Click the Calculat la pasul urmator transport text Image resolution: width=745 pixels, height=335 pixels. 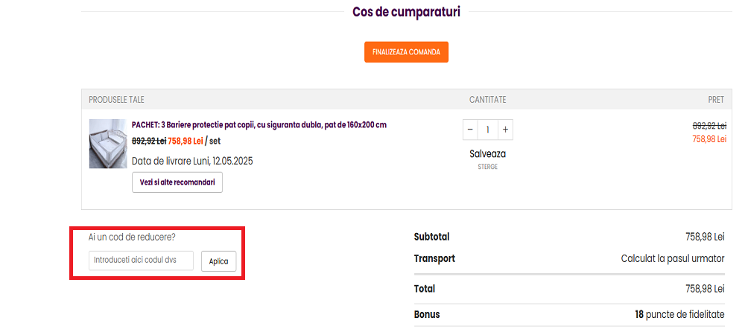click(672, 259)
